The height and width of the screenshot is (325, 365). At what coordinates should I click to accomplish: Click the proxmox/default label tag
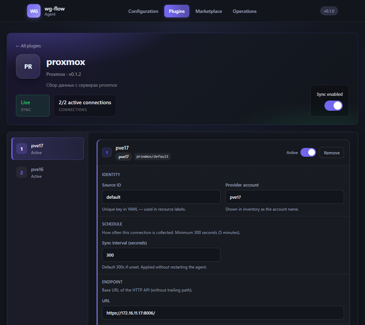coord(152,156)
